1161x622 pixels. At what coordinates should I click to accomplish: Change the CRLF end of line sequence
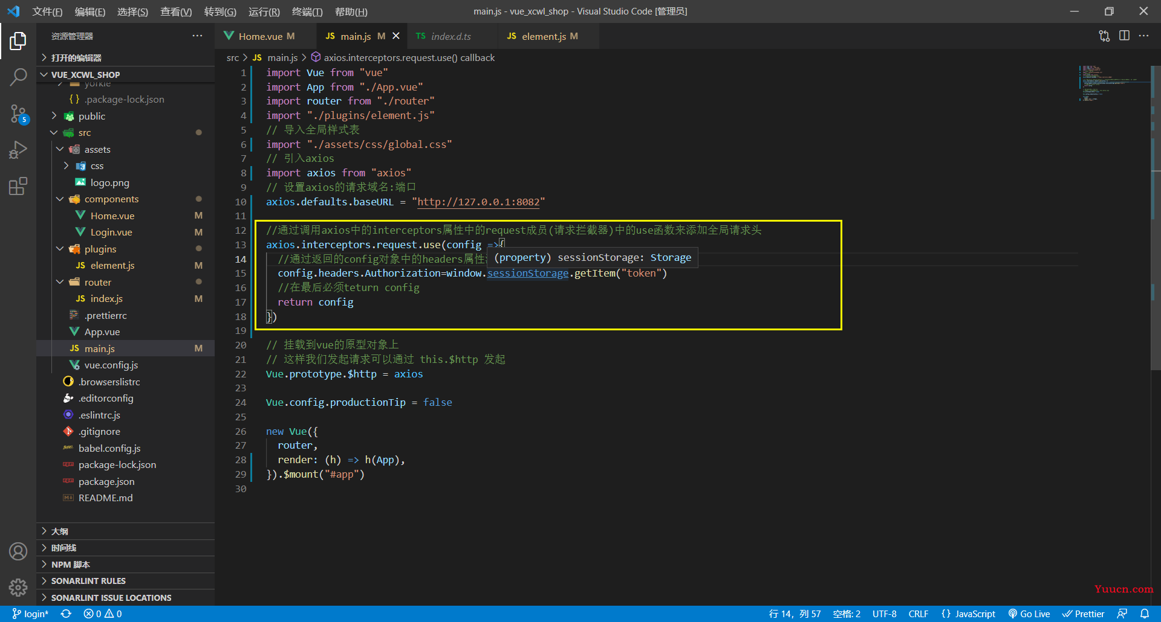[919, 614]
